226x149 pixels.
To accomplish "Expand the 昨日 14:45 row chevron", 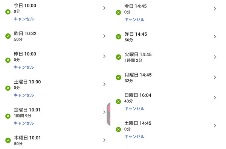I will (215, 37).
